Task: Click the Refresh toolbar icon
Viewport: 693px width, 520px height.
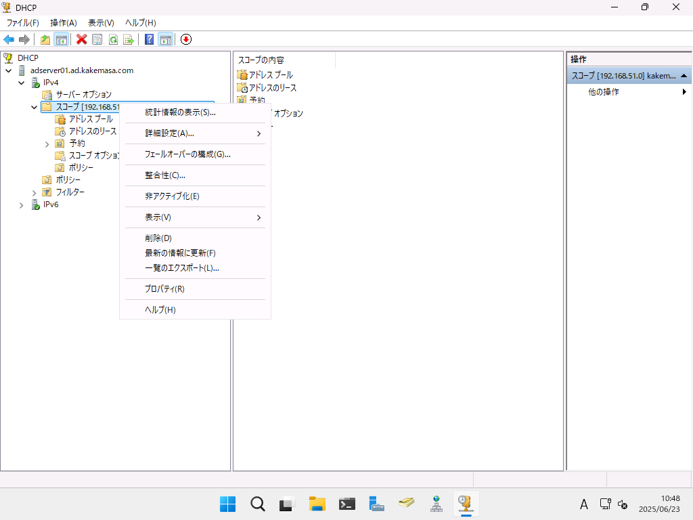Action: 113,39
